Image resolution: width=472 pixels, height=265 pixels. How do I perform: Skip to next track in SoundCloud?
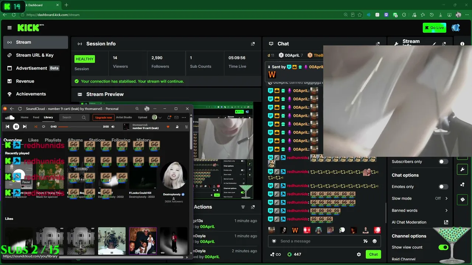tap(25, 127)
